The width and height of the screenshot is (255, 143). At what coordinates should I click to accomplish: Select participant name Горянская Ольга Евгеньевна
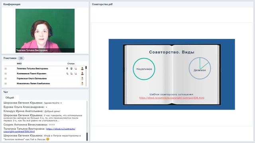[x=32, y=79]
